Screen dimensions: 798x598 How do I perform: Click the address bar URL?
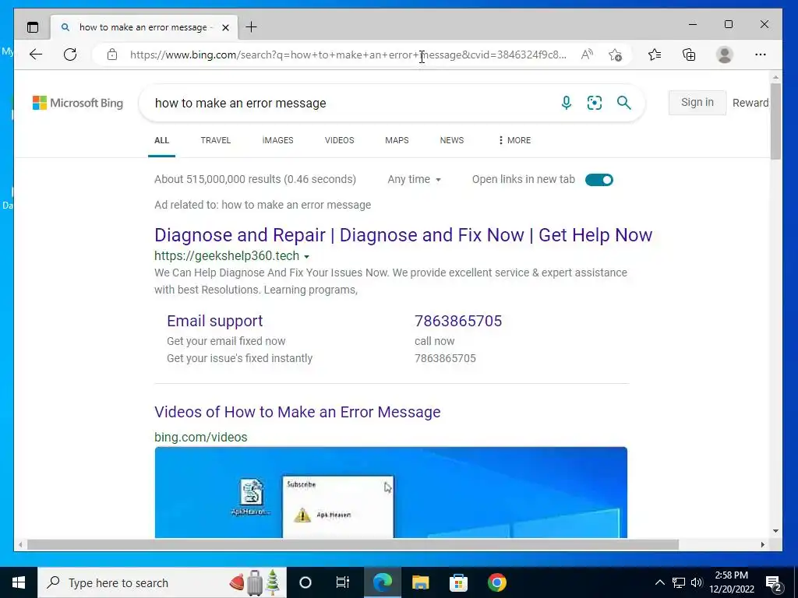pyautogui.click(x=348, y=55)
